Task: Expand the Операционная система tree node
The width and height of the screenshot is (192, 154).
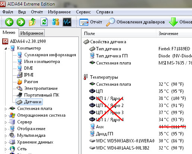Action: point(6,116)
